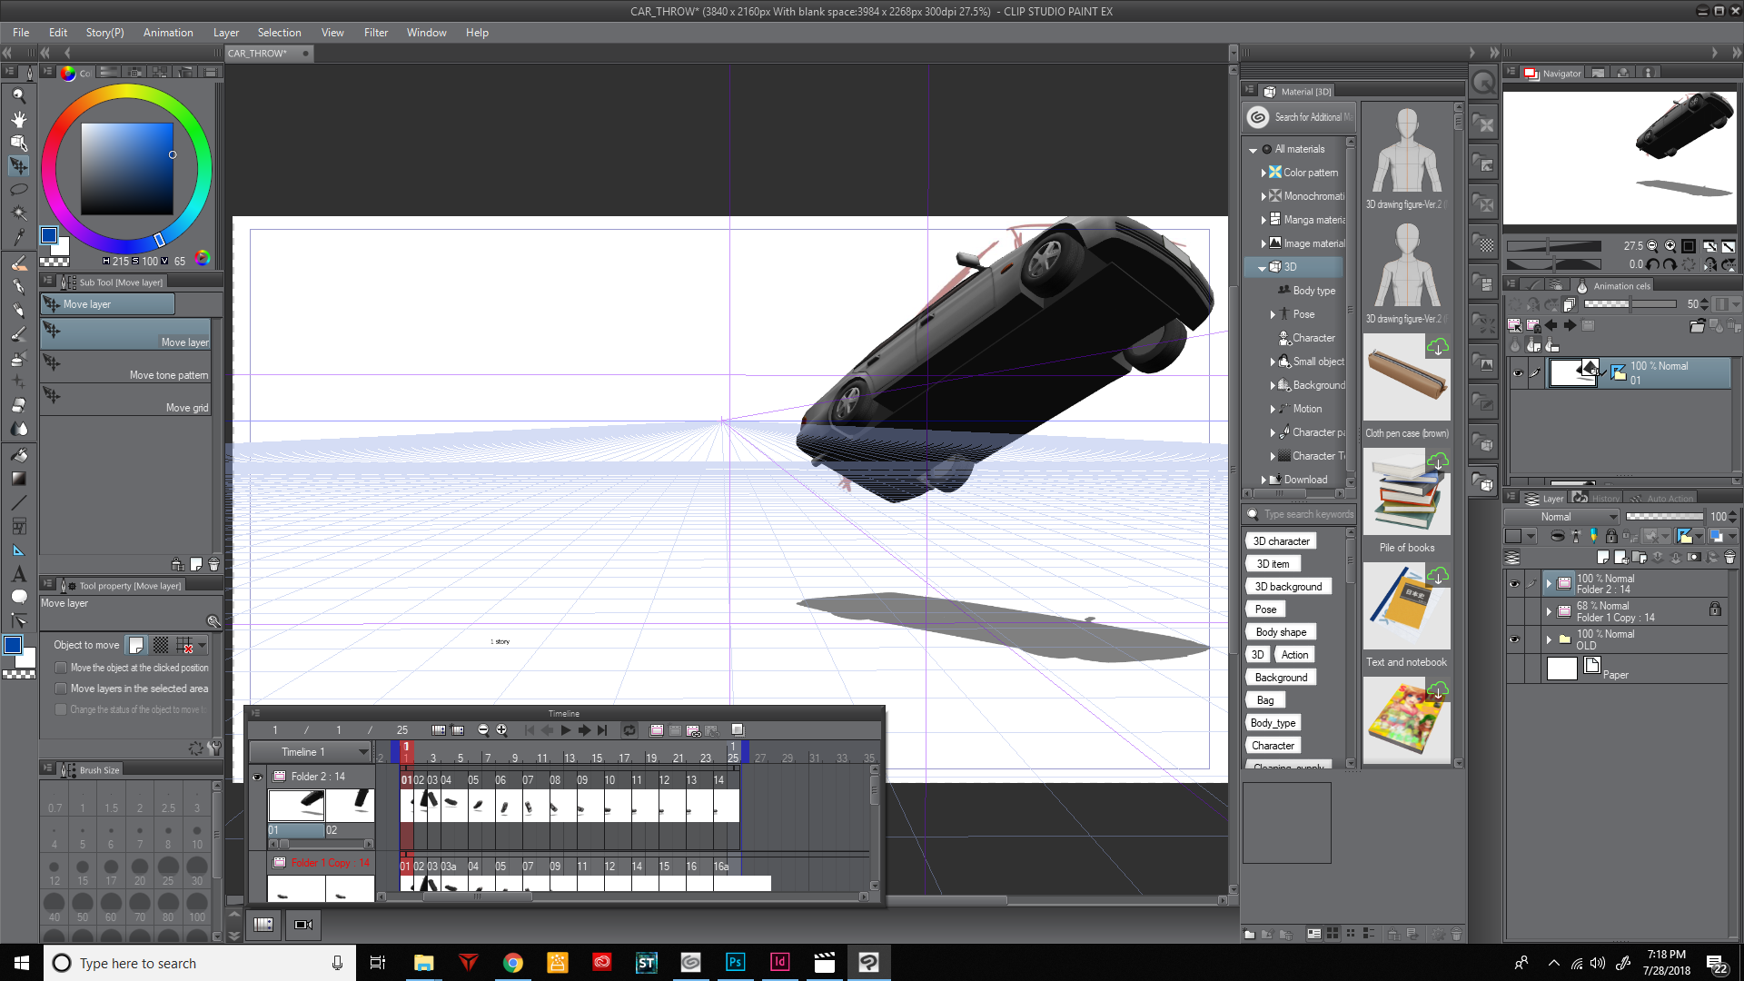Enable Move the object at clicked position
Image resolution: width=1744 pixels, height=981 pixels.
coord(61,668)
